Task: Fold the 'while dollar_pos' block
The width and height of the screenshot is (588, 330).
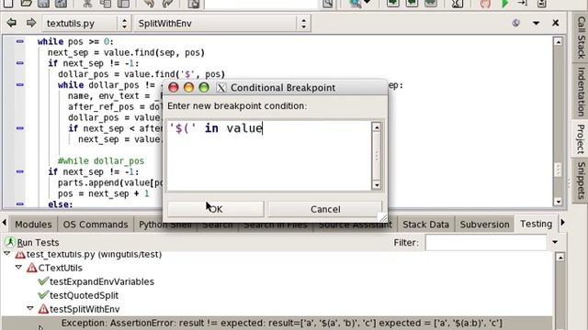Action: pyautogui.click(x=20, y=84)
